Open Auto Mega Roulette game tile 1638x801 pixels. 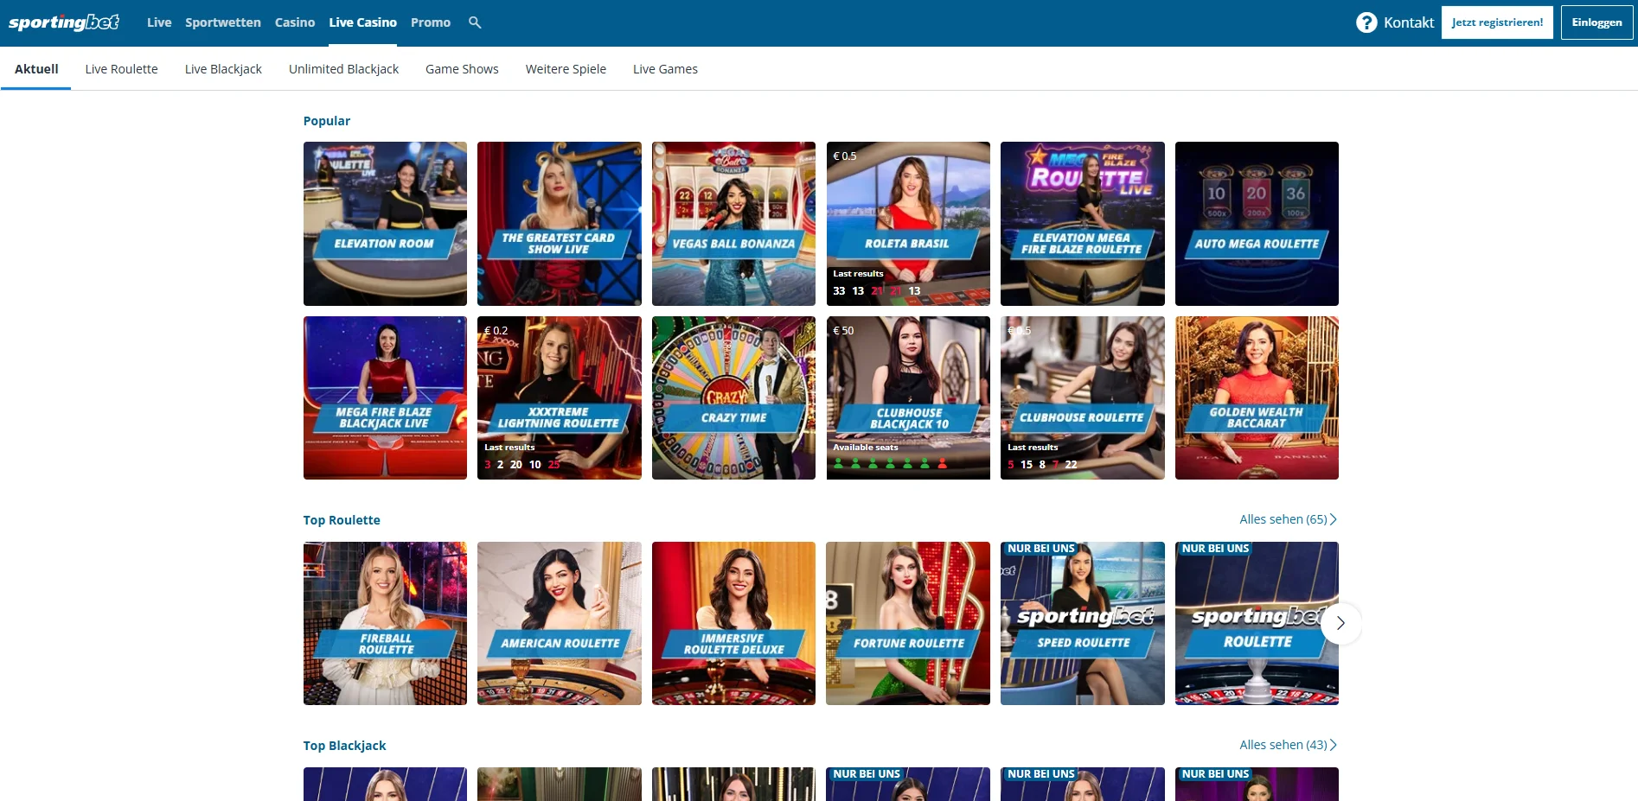1257,224
